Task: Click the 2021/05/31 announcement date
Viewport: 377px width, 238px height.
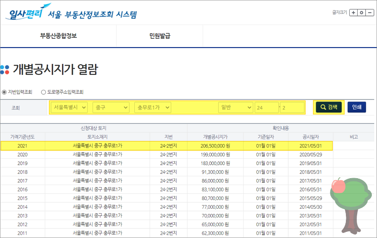Action: [311, 146]
